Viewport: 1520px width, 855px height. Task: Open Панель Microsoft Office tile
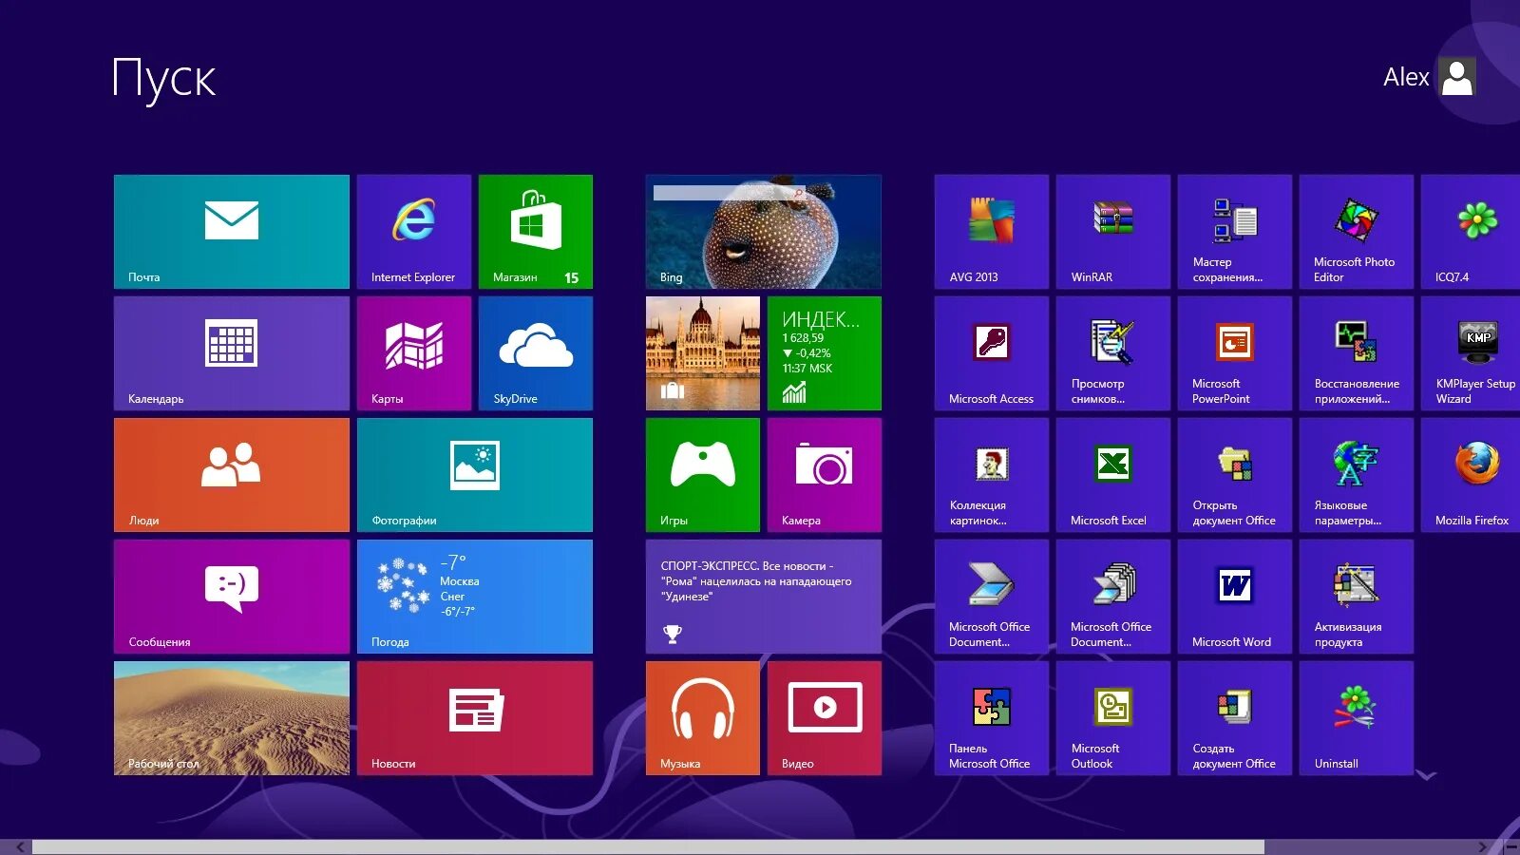click(992, 718)
